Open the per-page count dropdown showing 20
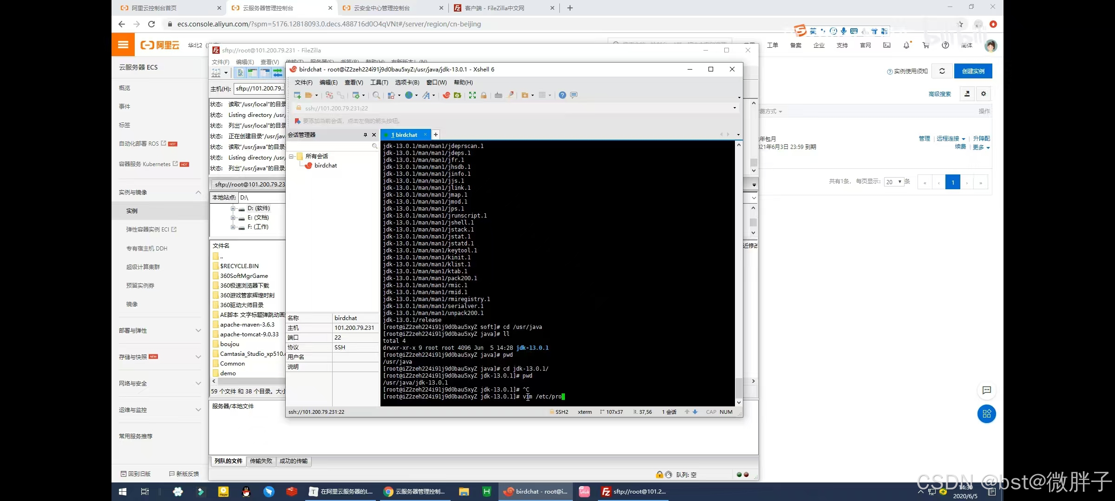 [x=893, y=182]
